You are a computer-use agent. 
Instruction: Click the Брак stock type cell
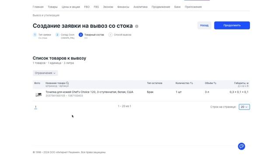[x=150, y=92]
